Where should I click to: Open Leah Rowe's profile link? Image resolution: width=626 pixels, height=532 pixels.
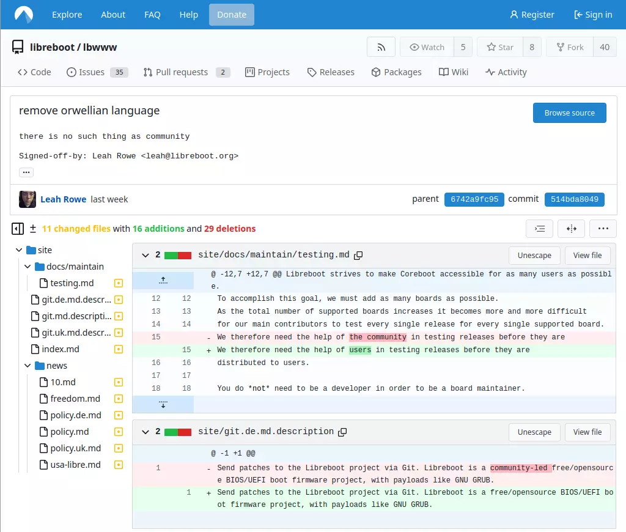(63, 199)
